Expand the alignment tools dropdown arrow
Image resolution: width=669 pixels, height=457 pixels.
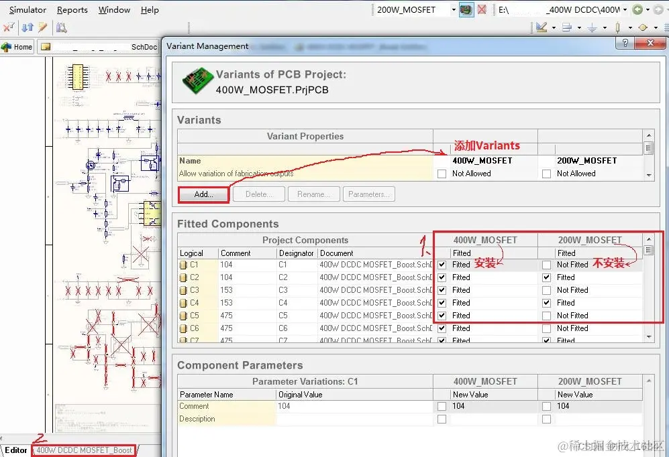point(579,27)
